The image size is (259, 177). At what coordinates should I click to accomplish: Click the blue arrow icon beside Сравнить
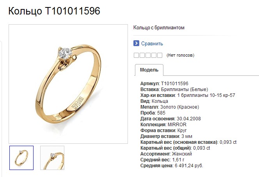point(136,43)
